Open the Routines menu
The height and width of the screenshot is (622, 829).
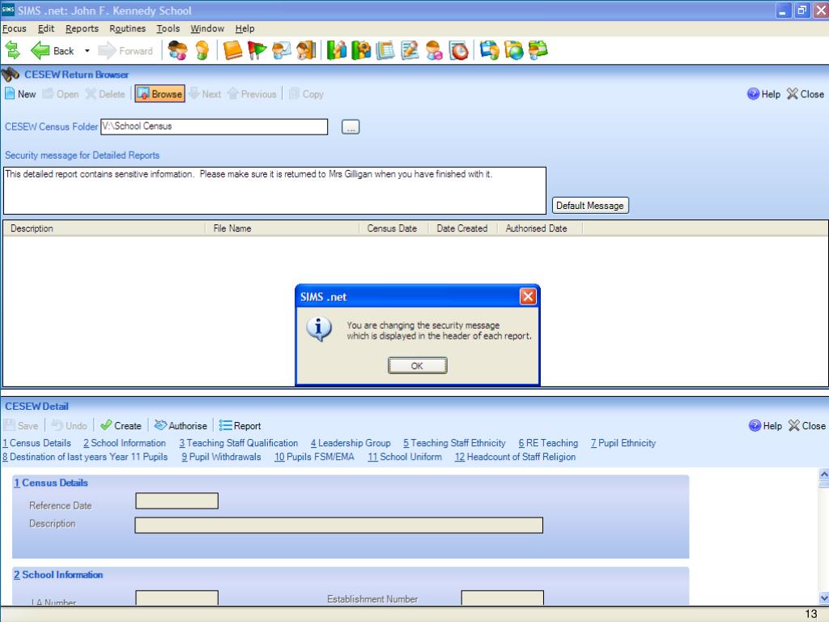[x=127, y=28]
